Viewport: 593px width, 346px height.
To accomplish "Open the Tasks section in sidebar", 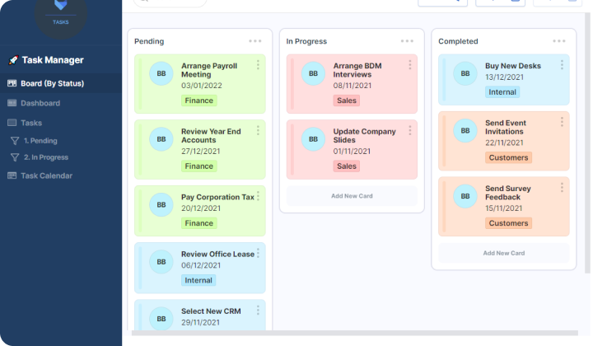I will [x=31, y=123].
